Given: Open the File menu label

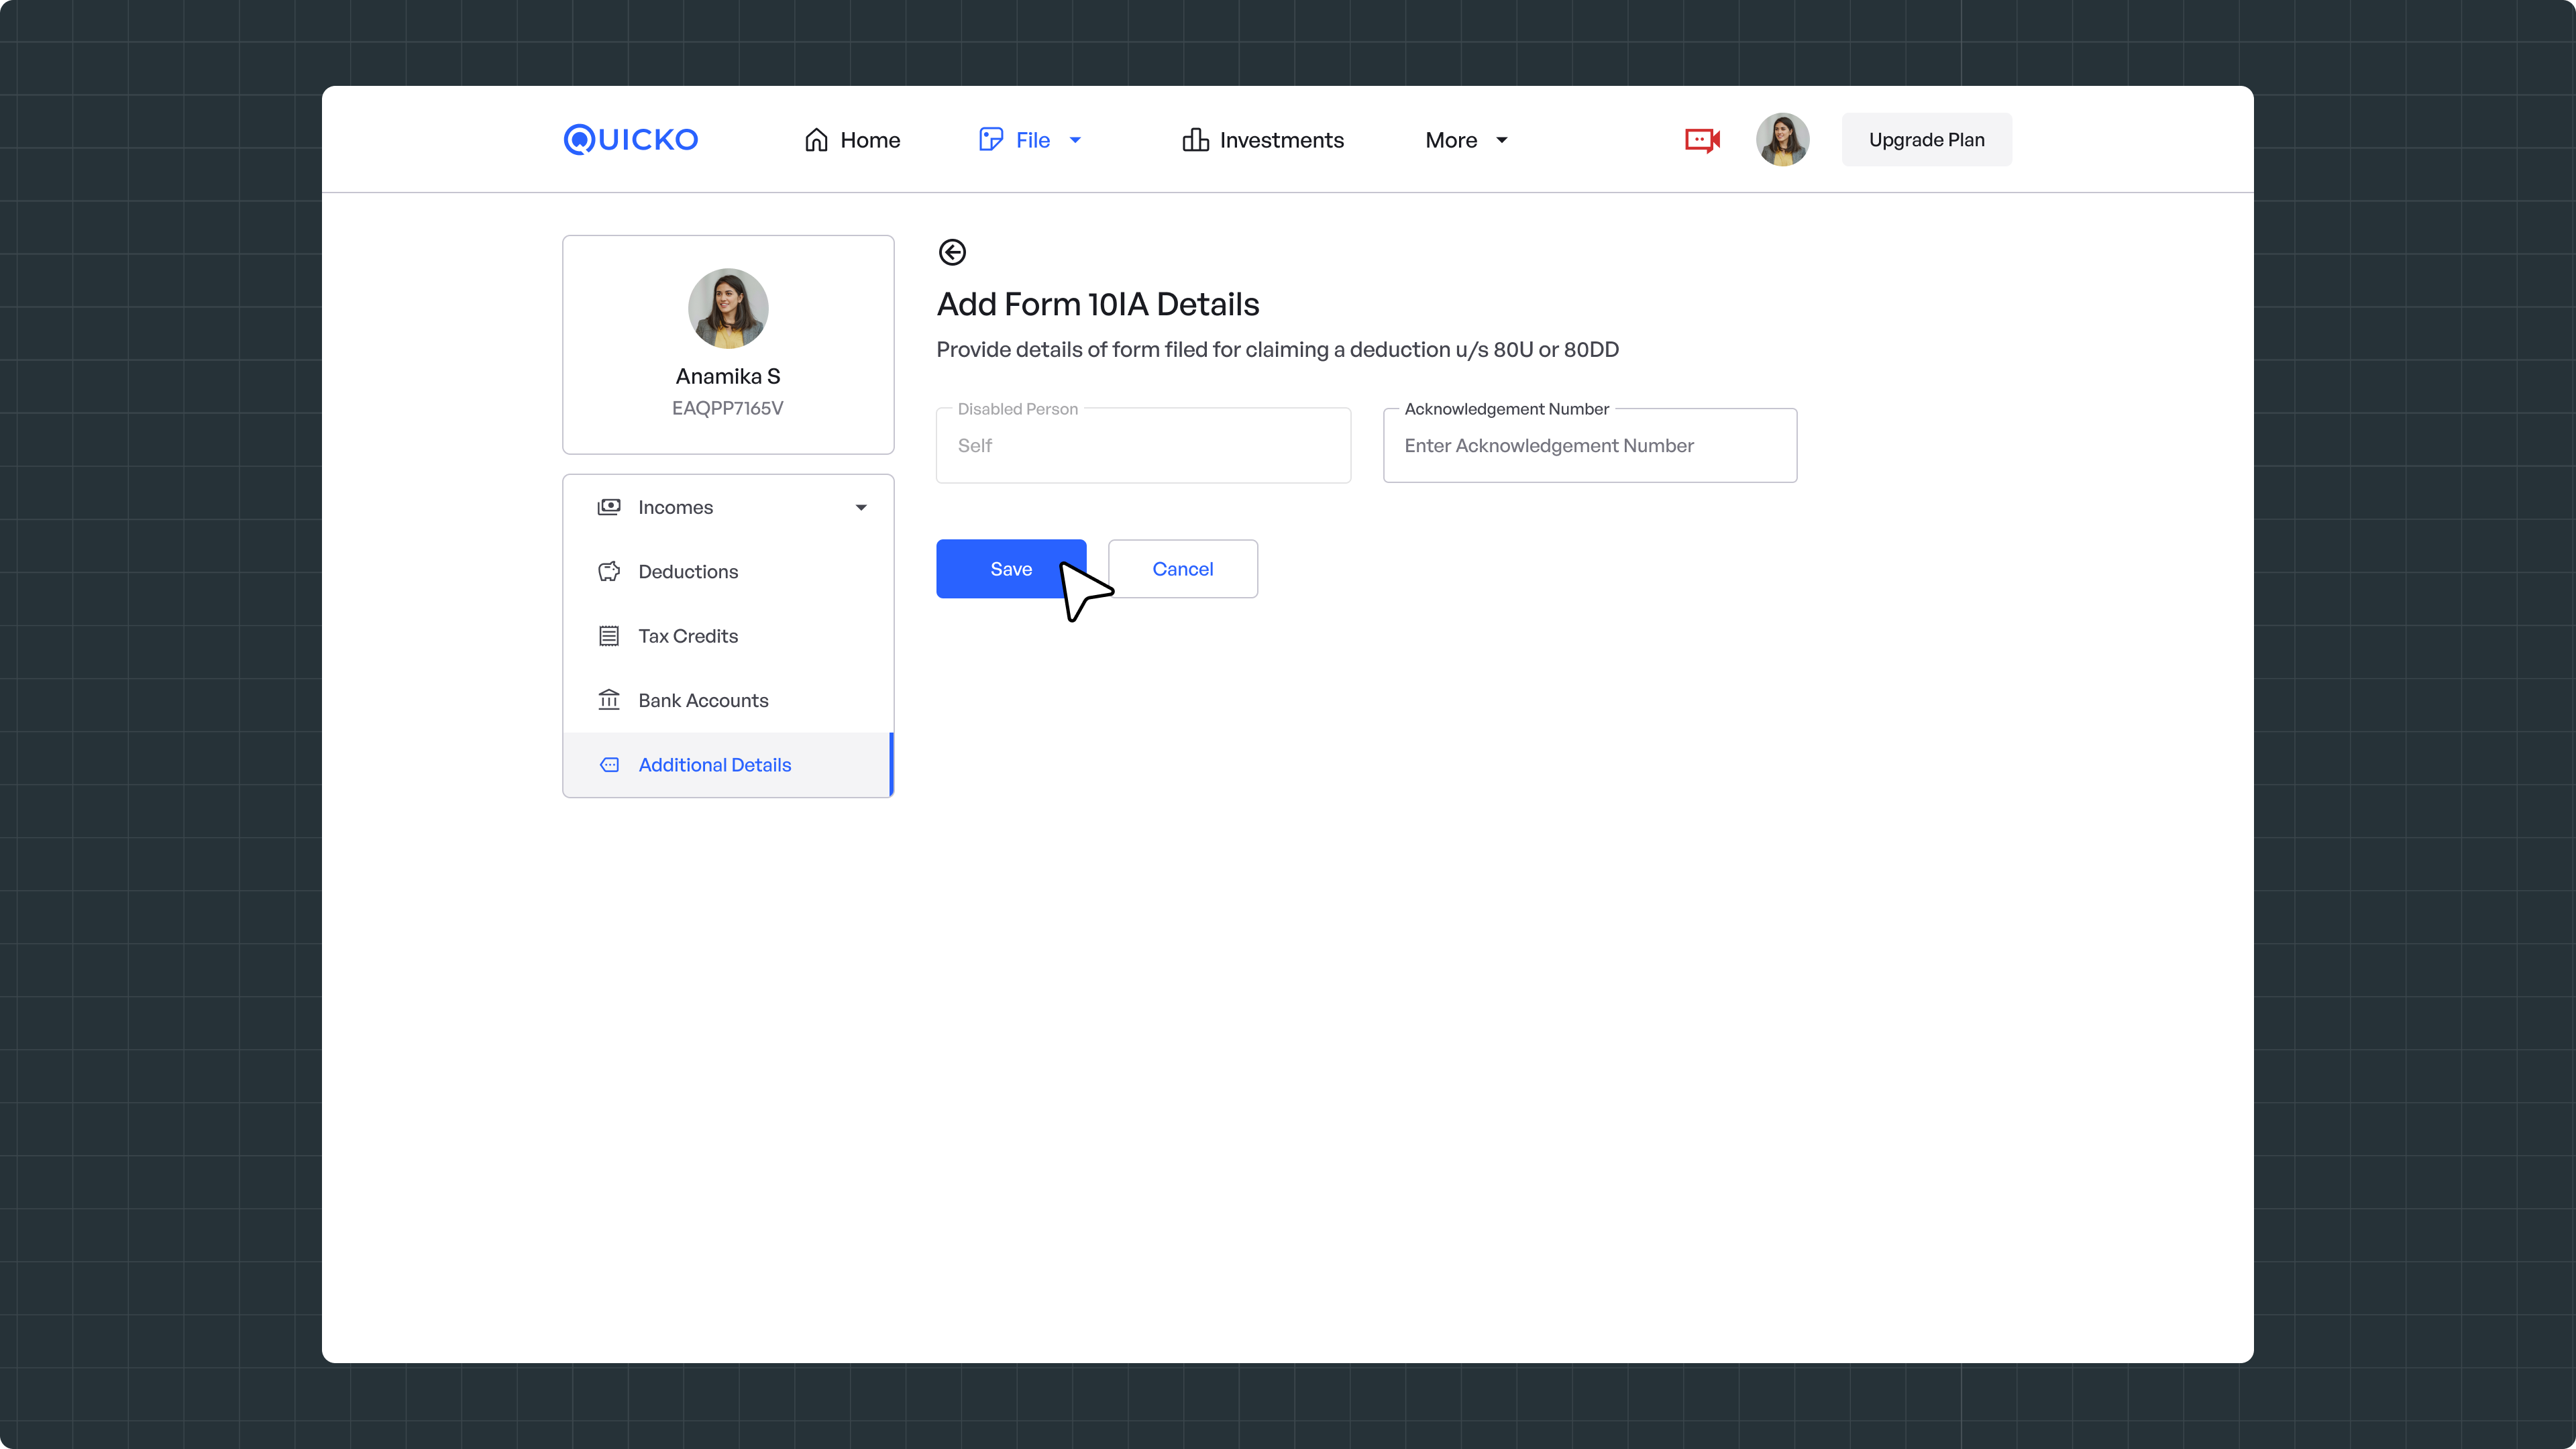Looking at the screenshot, I should click(1033, 140).
